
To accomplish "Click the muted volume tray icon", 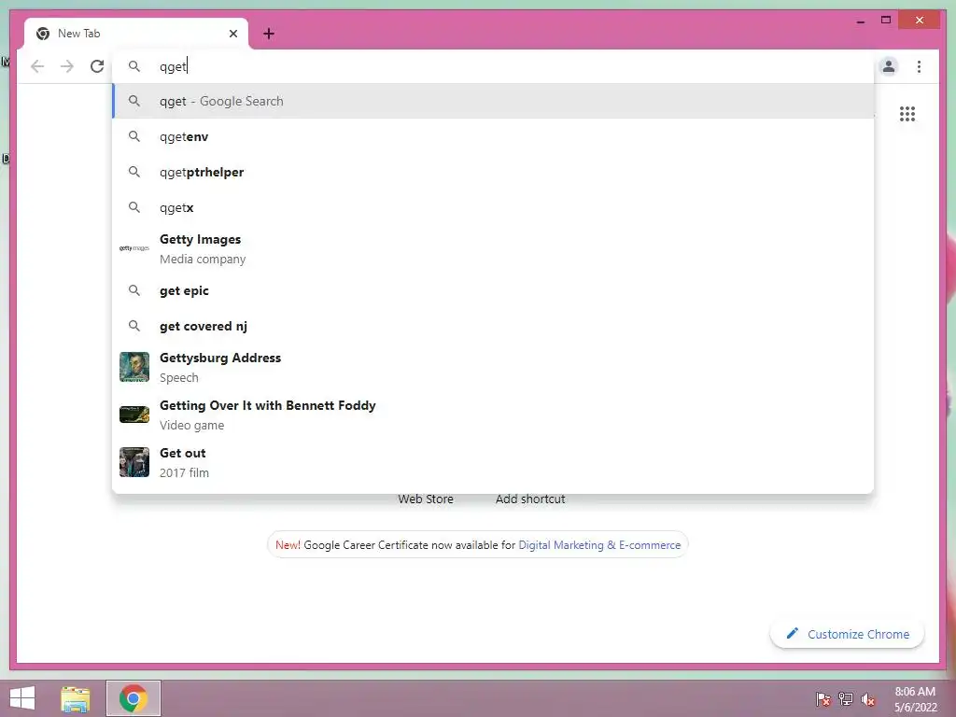I will point(868,699).
